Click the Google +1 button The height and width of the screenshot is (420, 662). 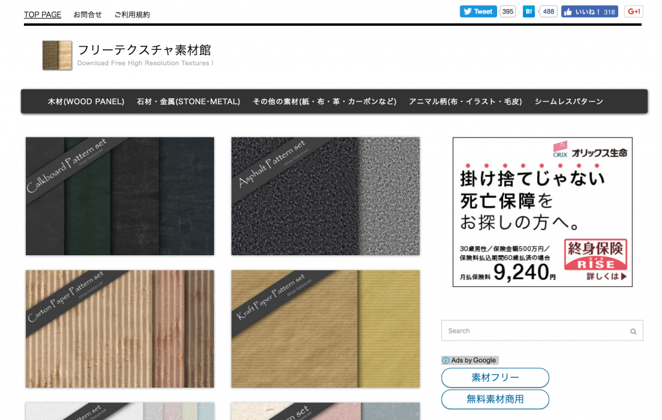point(634,12)
